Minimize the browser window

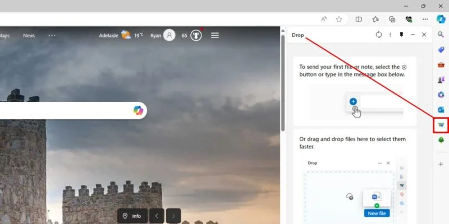click(406, 6)
